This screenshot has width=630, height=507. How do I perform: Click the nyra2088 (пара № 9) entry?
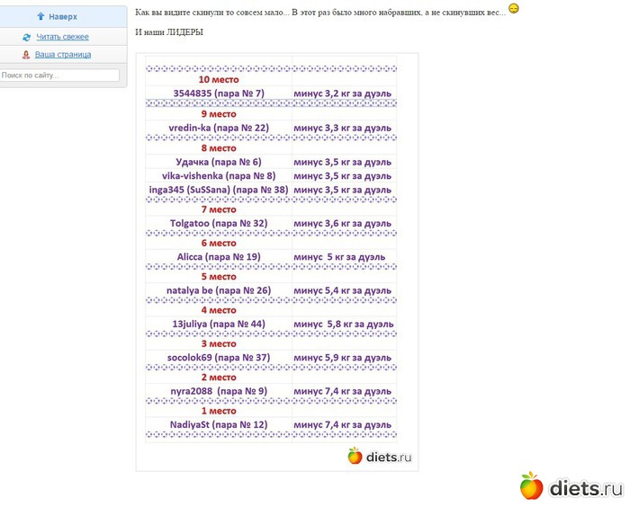[x=218, y=391]
